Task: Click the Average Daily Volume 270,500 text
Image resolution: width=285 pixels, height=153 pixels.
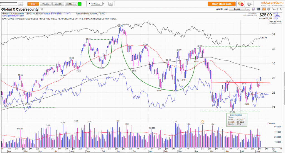Action: pyautogui.click(x=90, y=14)
